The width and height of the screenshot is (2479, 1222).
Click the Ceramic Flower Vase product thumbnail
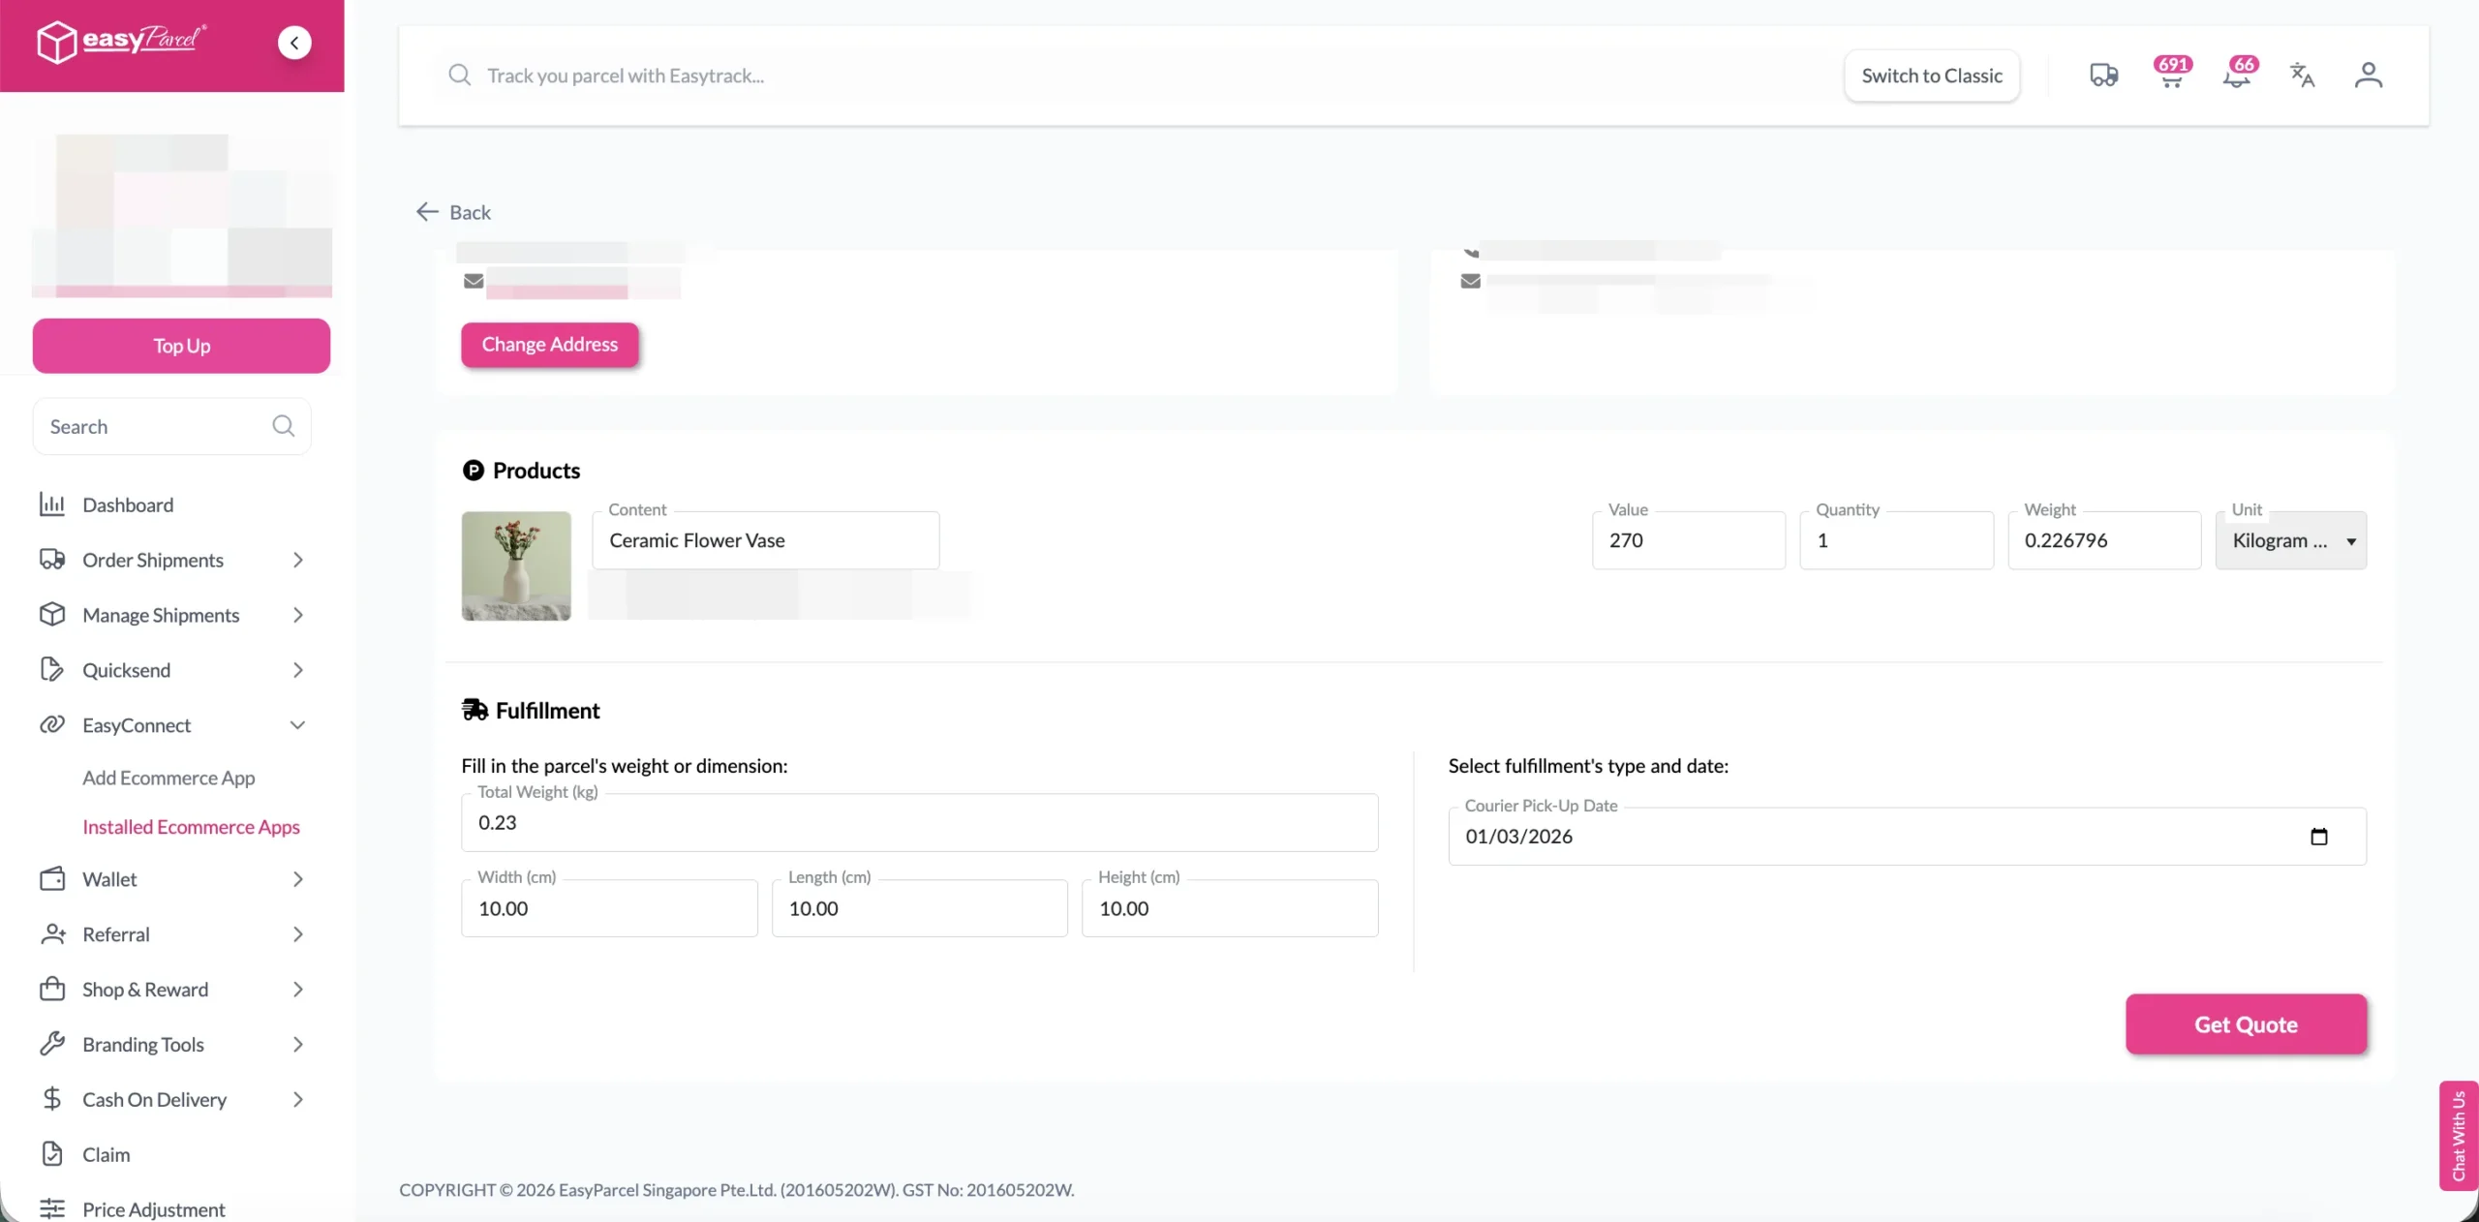[516, 565]
